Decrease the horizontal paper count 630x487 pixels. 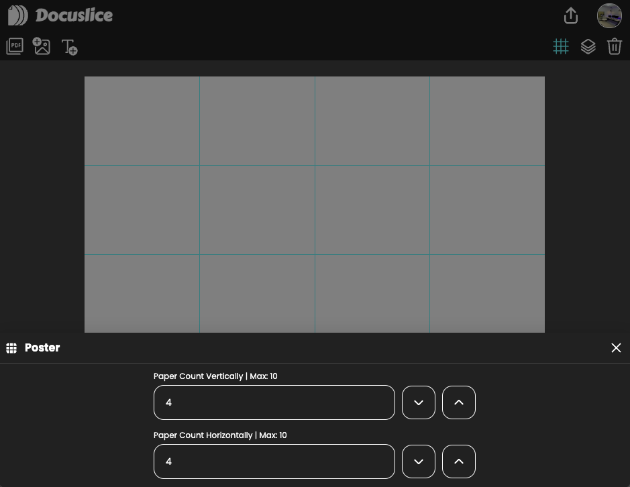419,462
